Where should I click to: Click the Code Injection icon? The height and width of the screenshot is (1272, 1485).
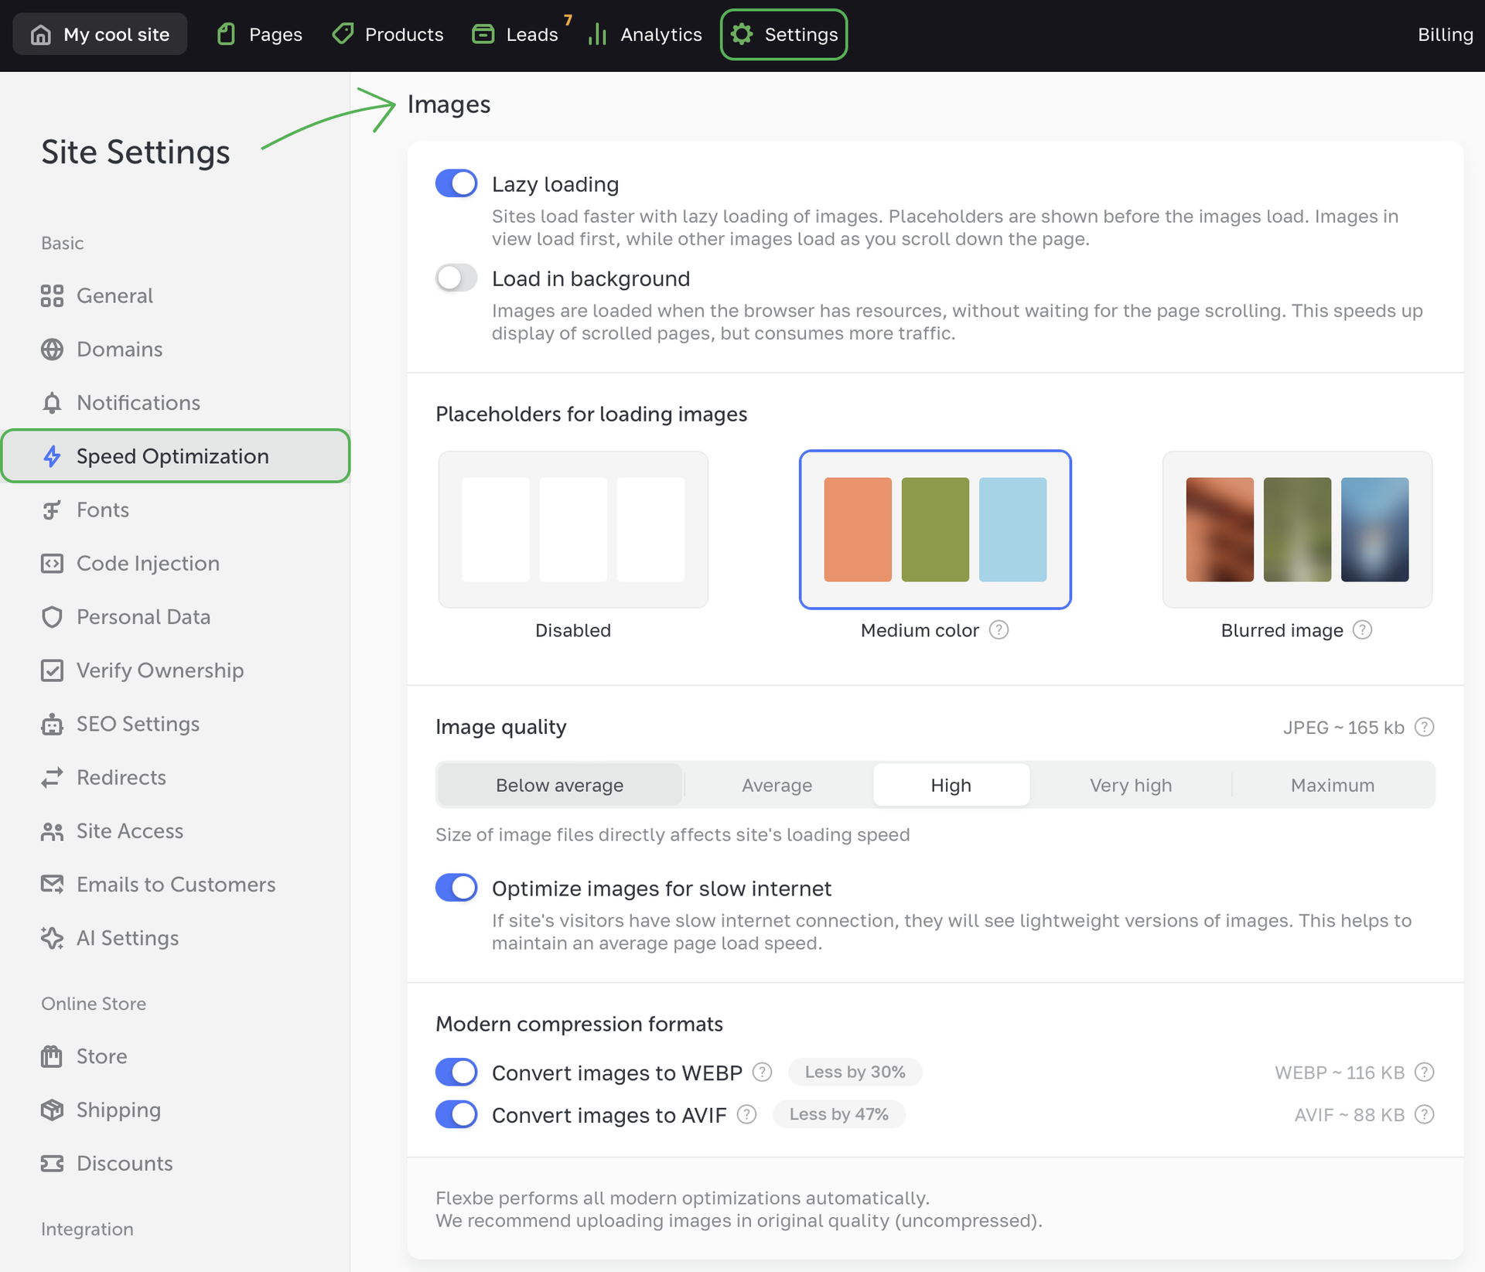(52, 564)
